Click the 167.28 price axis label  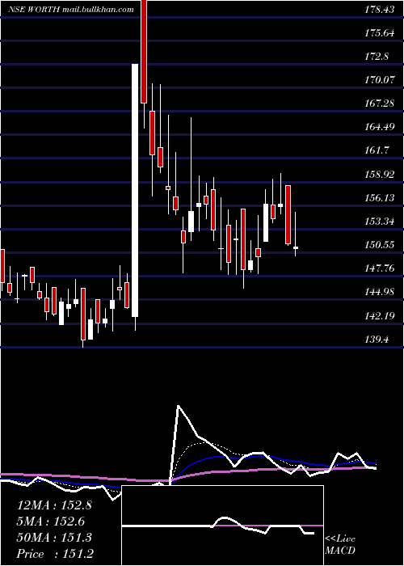coord(379,103)
